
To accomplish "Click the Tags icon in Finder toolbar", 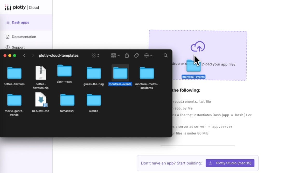I will (136, 55).
